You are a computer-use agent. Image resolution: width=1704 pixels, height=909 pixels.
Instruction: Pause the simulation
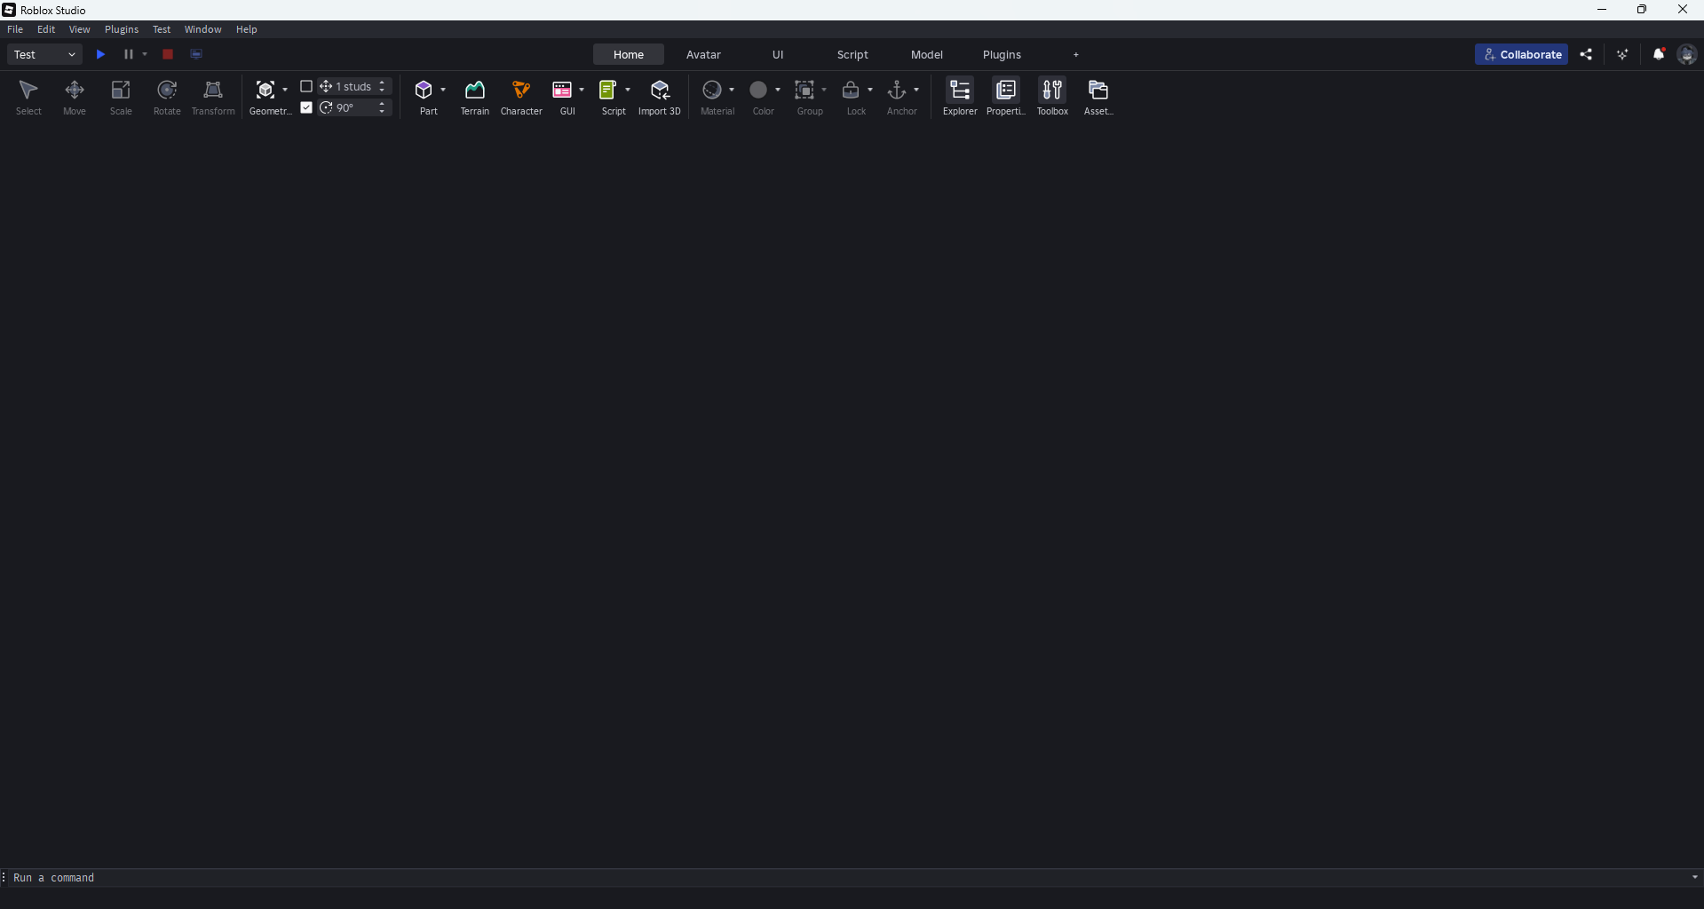pyautogui.click(x=129, y=54)
